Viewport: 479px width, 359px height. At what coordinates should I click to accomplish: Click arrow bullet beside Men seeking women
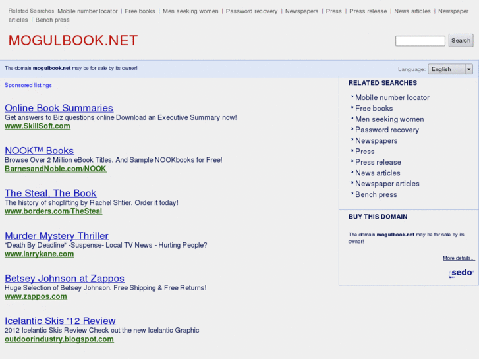[x=352, y=118]
